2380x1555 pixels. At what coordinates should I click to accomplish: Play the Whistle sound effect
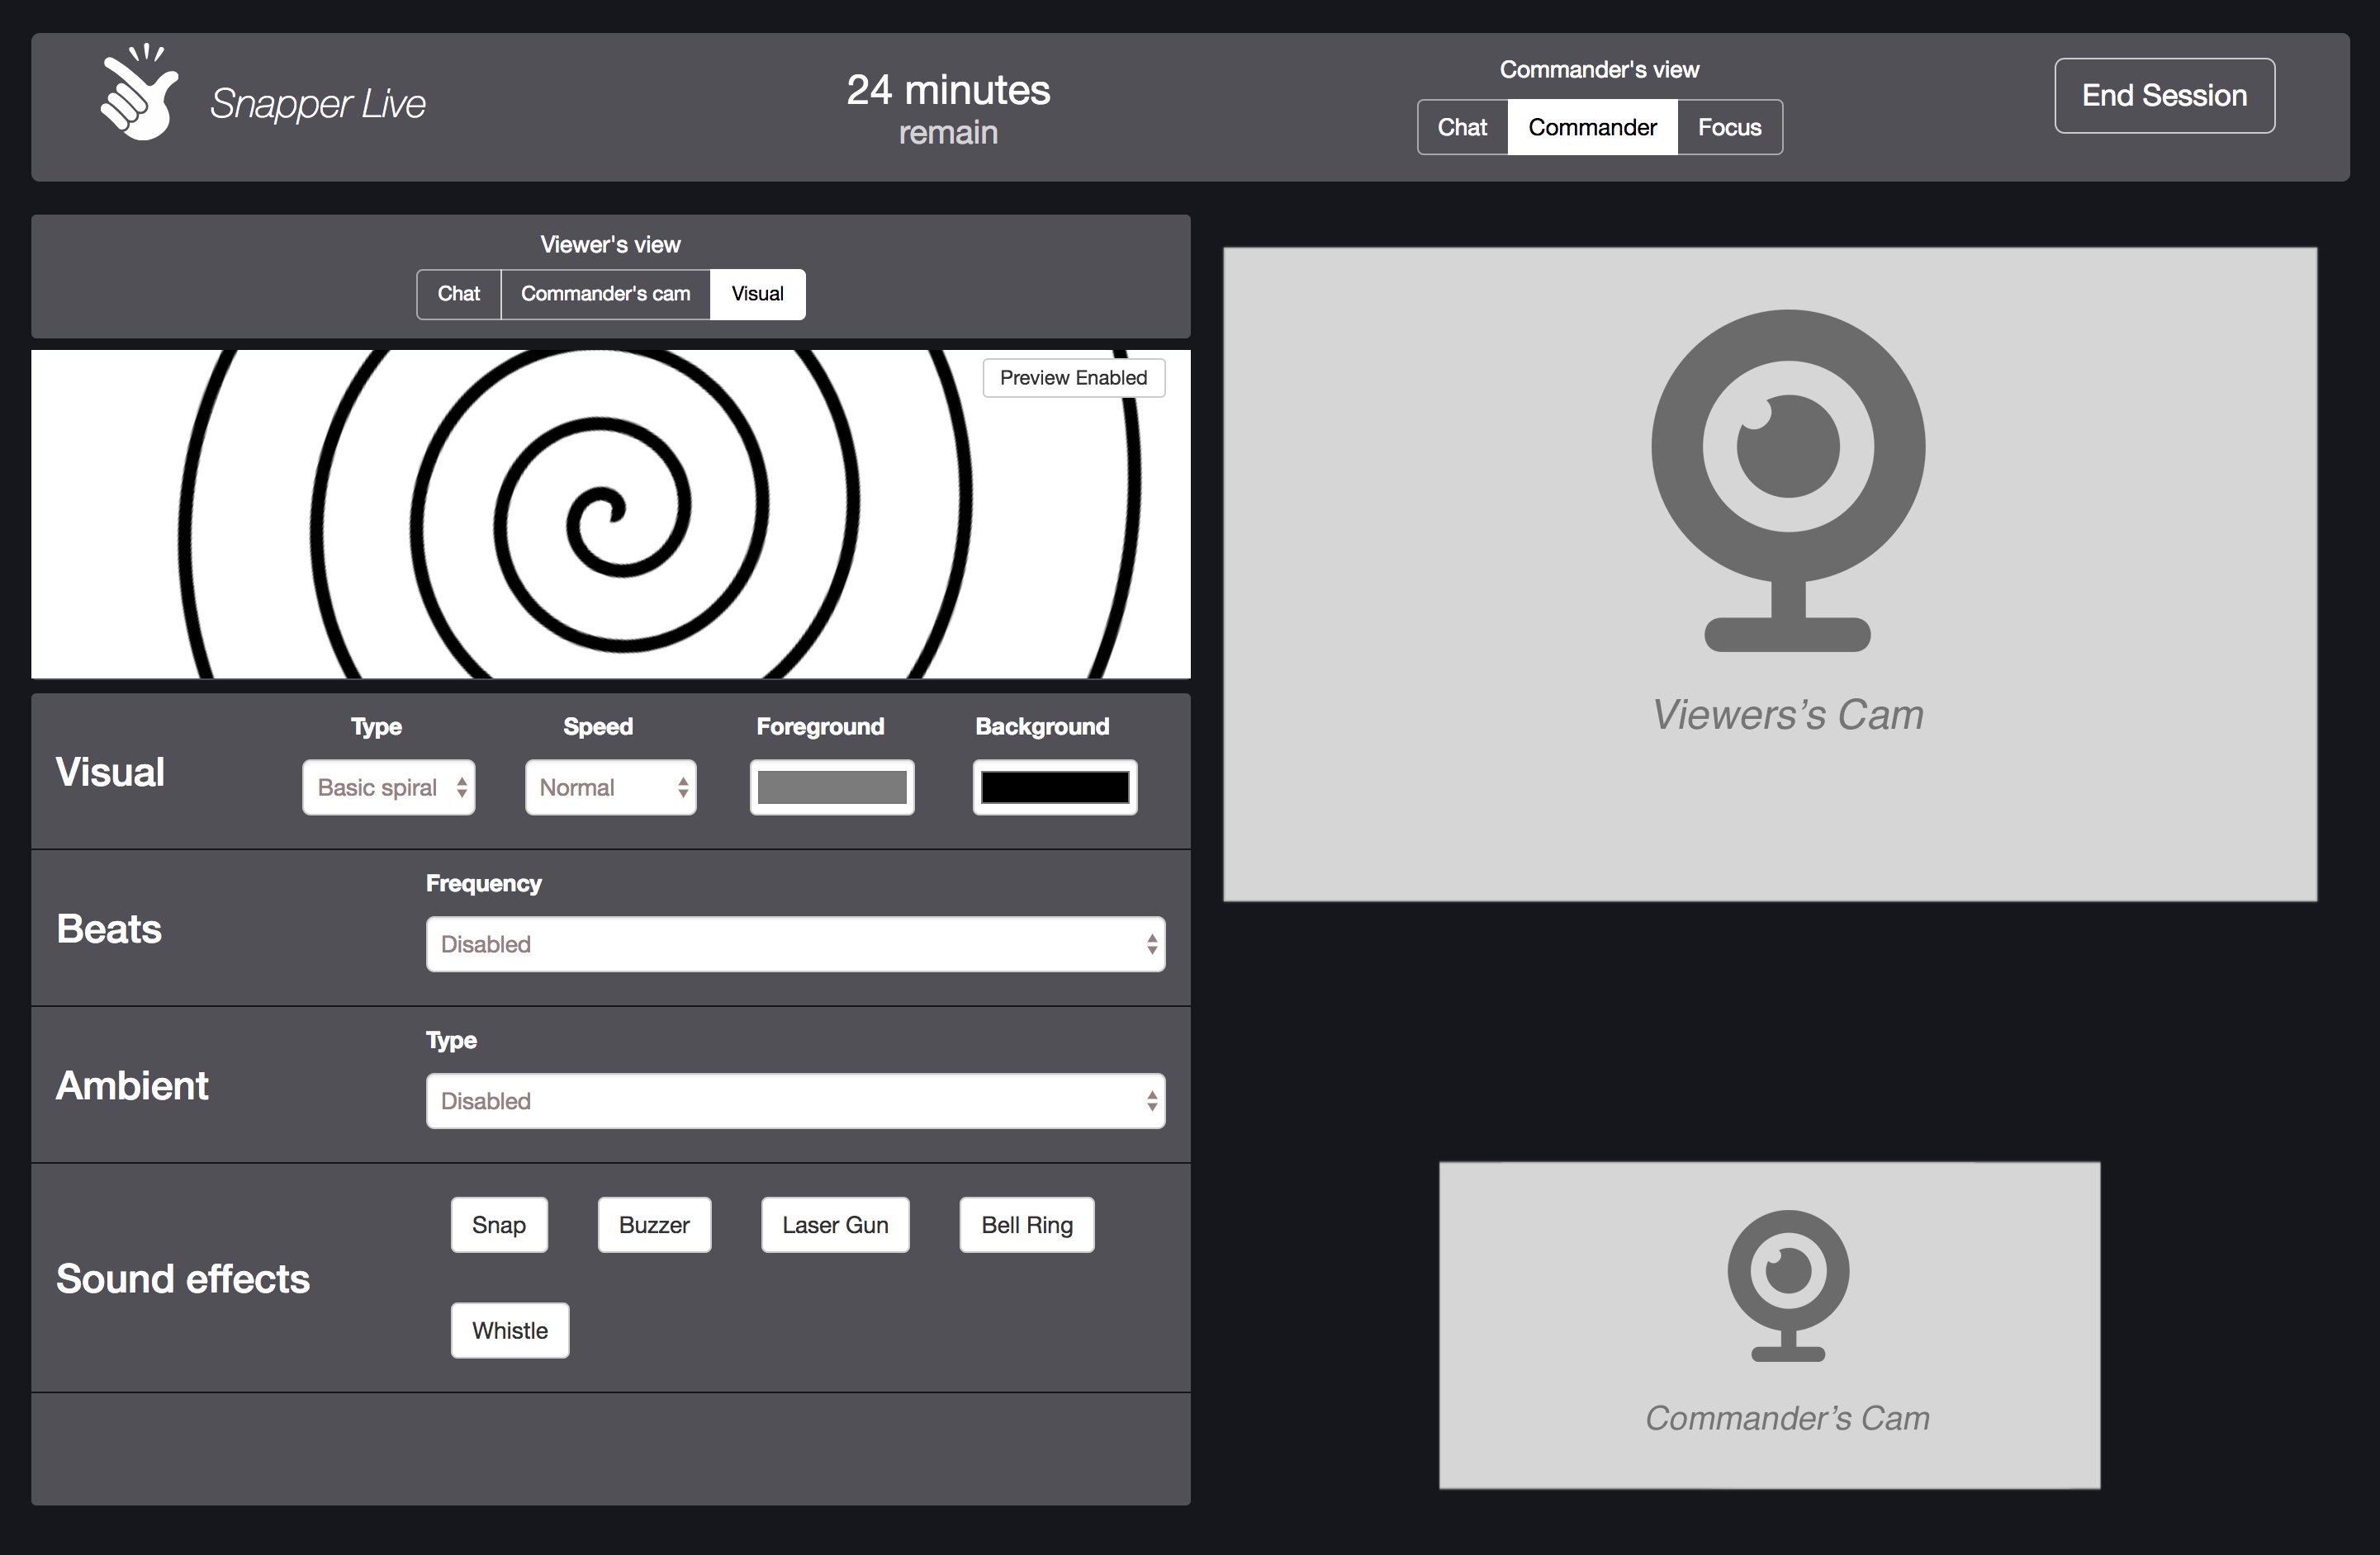click(x=509, y=1330)
